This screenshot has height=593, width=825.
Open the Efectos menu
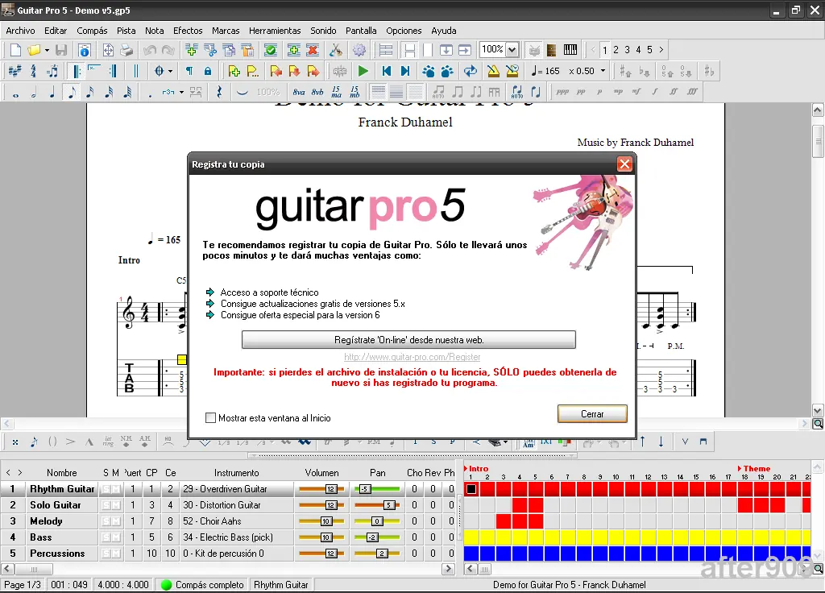coord(188,31)
